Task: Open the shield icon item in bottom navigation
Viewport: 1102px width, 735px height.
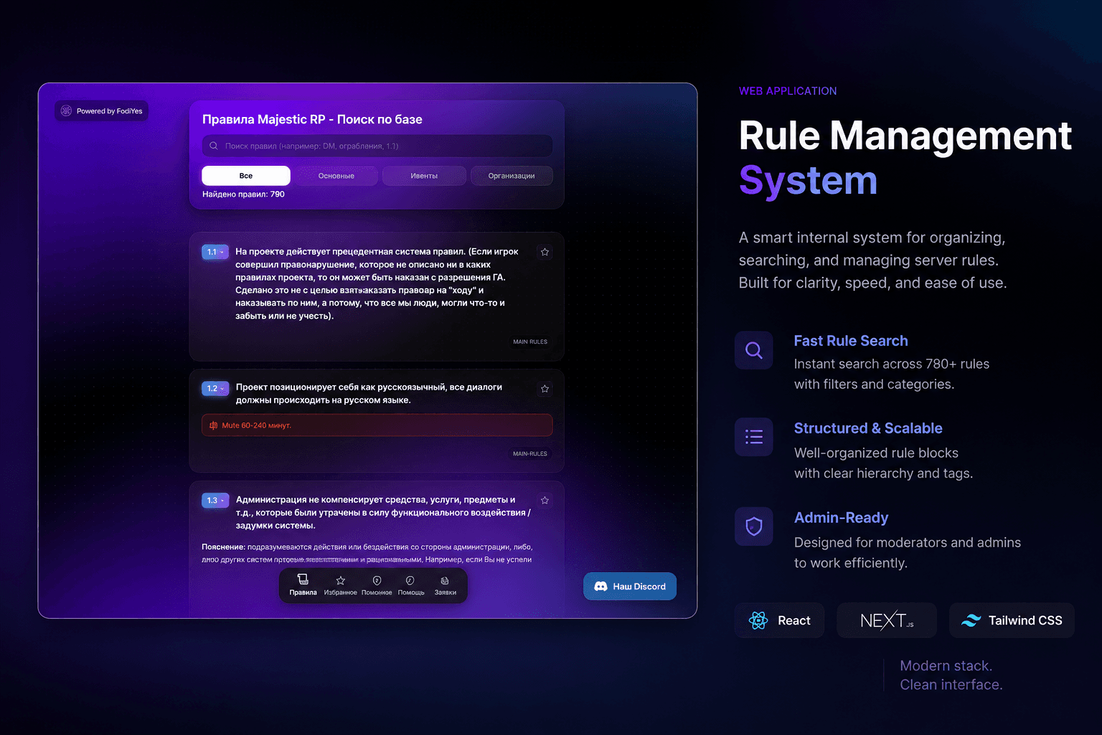Action: [377, 585]
